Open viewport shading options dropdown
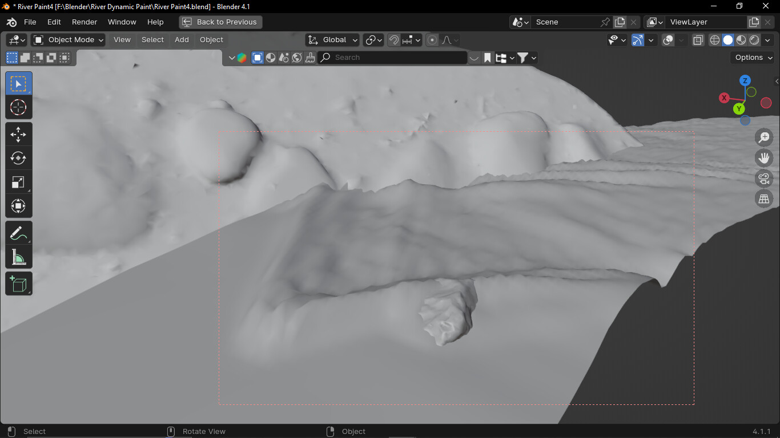Viewport: 780px width, 438px height. coord(767,40)
